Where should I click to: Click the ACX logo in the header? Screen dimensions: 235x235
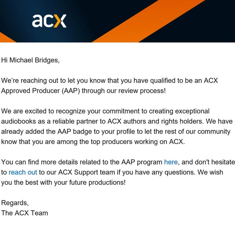coord(49,21)
